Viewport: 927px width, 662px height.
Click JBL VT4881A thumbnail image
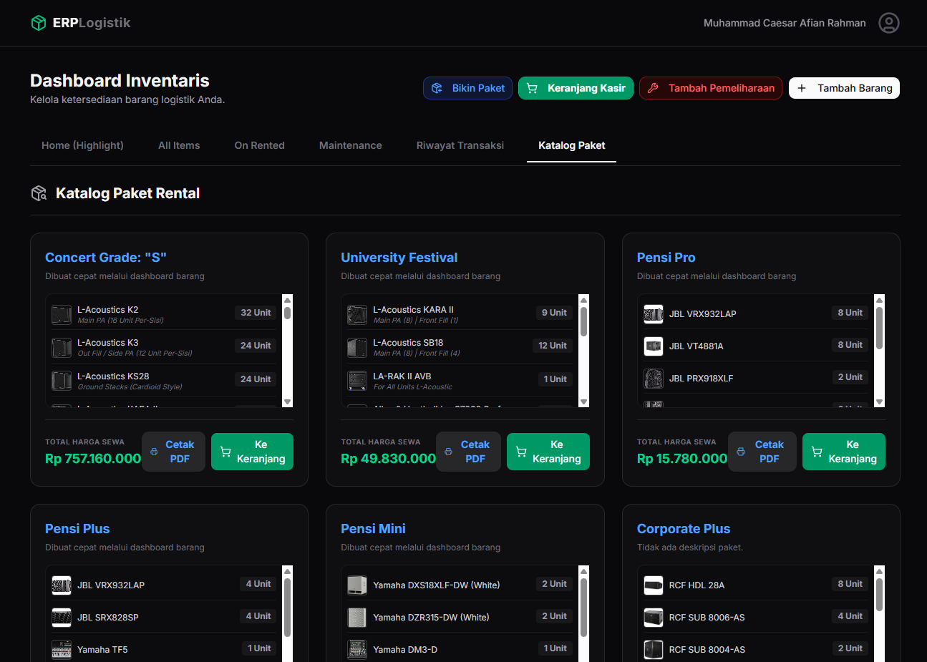654,346
